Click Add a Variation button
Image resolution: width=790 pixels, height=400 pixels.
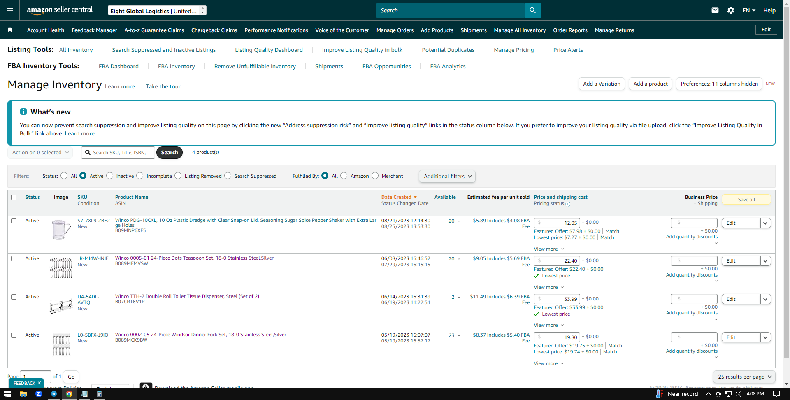(602, 84)
